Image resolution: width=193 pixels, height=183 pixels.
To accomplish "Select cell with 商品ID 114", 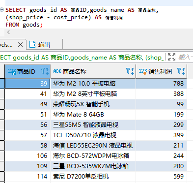I will coord(28,177).
